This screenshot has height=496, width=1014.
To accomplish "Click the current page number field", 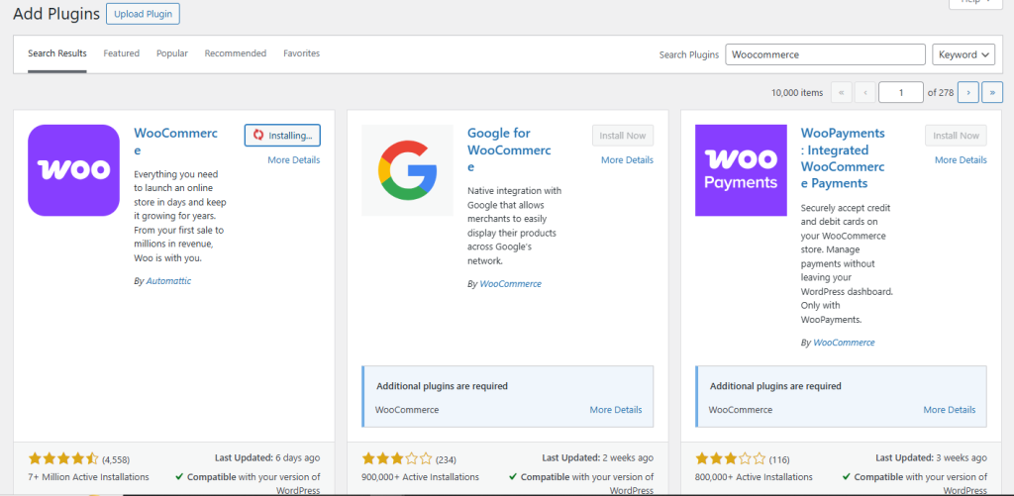I will pos(901,92).
